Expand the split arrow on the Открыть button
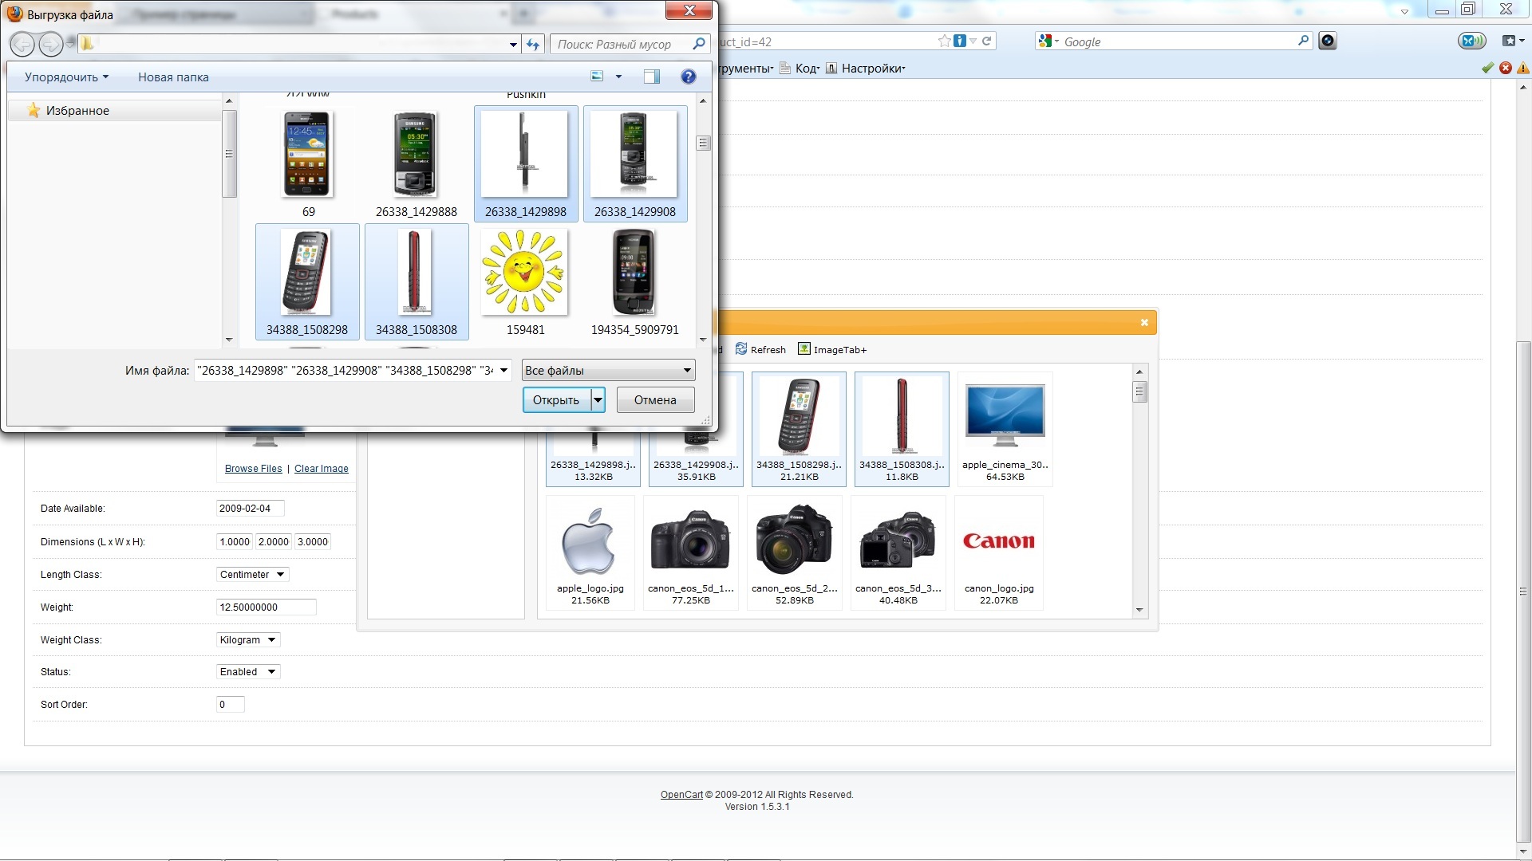This screenshot has width=1532, height=861. click(598, 399)
